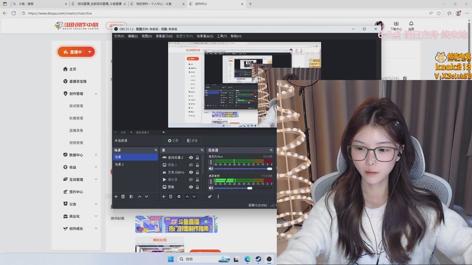472x265 pixels.
Task: Open OBS 编辑(E) menu
Action: [133, 36]
